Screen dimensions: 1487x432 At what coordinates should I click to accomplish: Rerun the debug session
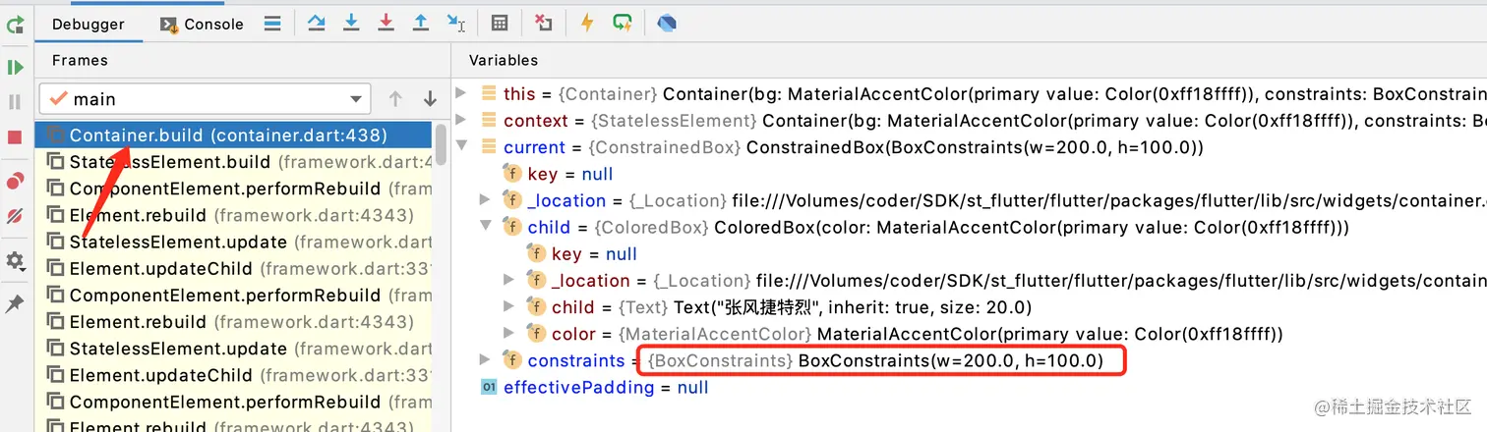15,25
